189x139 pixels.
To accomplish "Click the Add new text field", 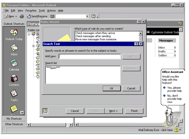I will 90,56.
